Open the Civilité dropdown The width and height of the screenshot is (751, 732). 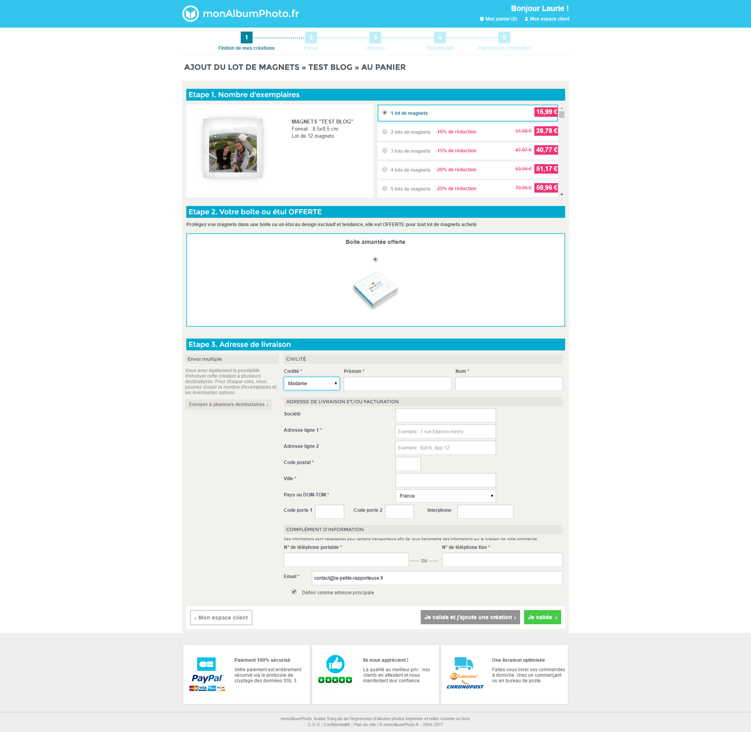click(x=311, y=384)
